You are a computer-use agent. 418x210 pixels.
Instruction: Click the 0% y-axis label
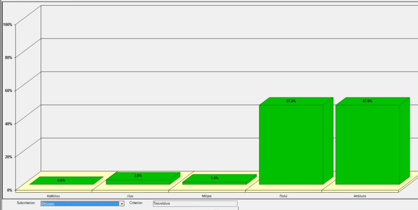point(10,190)
